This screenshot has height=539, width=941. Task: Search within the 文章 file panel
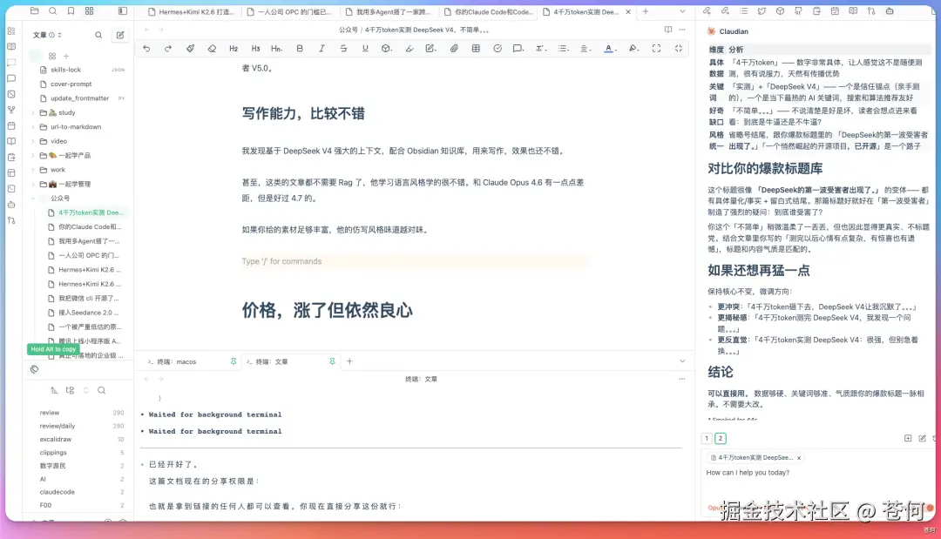tap(98, 35)
